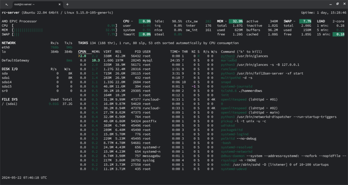Click PID 56432 in the process list
This screenshot has width=348, height=185.
pyautogui.click(x=136, y=56)
